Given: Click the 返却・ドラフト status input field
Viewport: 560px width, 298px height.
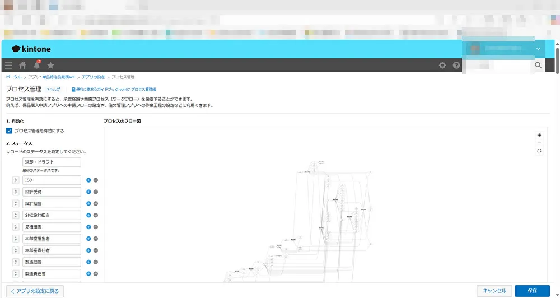Looking at the screenshot, I should coord(52,162).
